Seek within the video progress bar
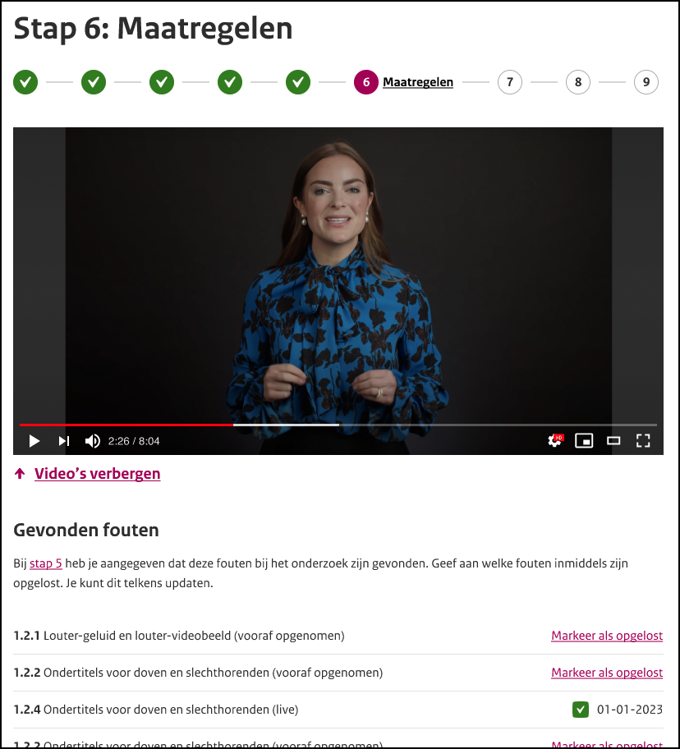 coord(338,424)
